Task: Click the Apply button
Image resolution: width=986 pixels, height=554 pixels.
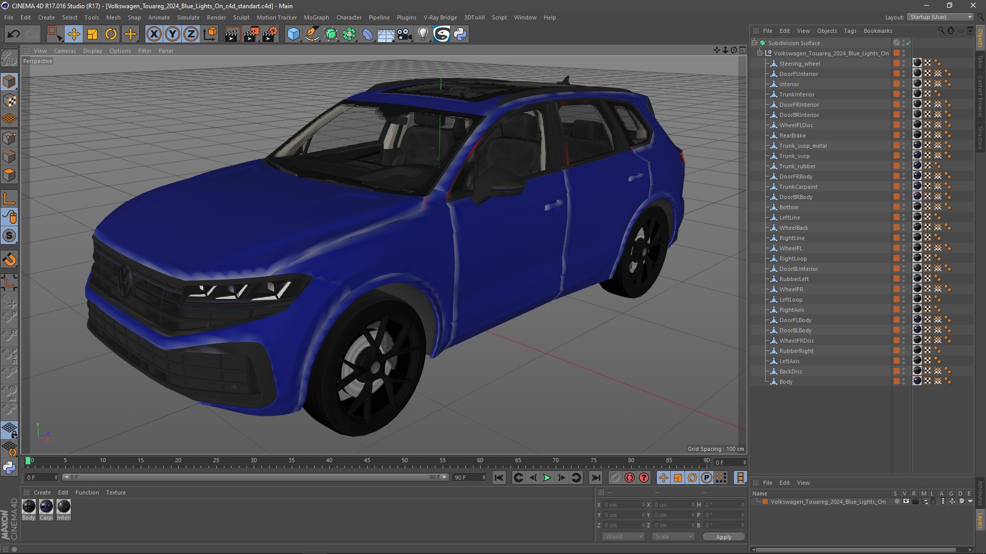Action: [724, 537]
